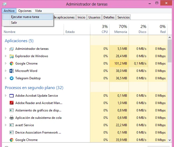174x147 pixels.
Task: Click the Telegram Desktop icon
Action: tap(12, 78)
